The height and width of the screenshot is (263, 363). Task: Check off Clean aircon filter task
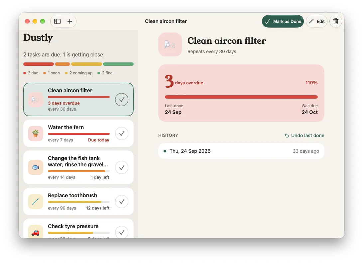122,100
